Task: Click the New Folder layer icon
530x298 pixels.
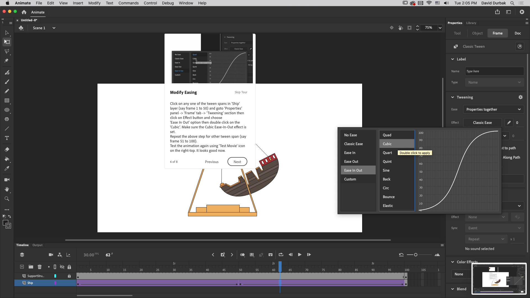Action: (x=31, y=267)
